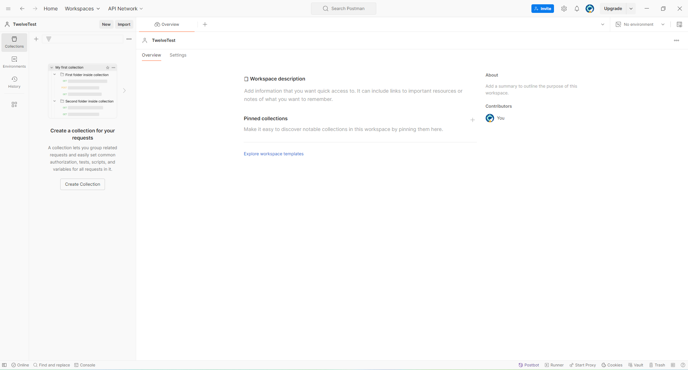Click the TwelveTest title in overview header
Screen dimensions: 688x370
164,40
